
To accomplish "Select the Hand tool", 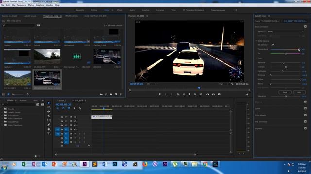I will [49, 129].
